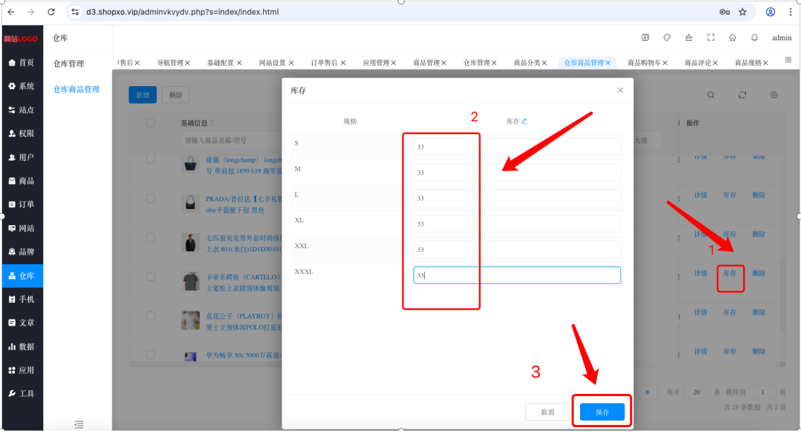Click the browser address bar URL

(182, 12)
